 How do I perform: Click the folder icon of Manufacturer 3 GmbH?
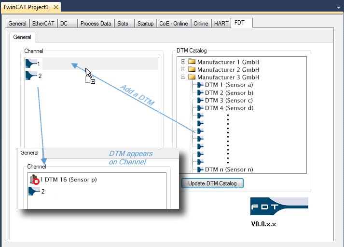click(192, 77)
